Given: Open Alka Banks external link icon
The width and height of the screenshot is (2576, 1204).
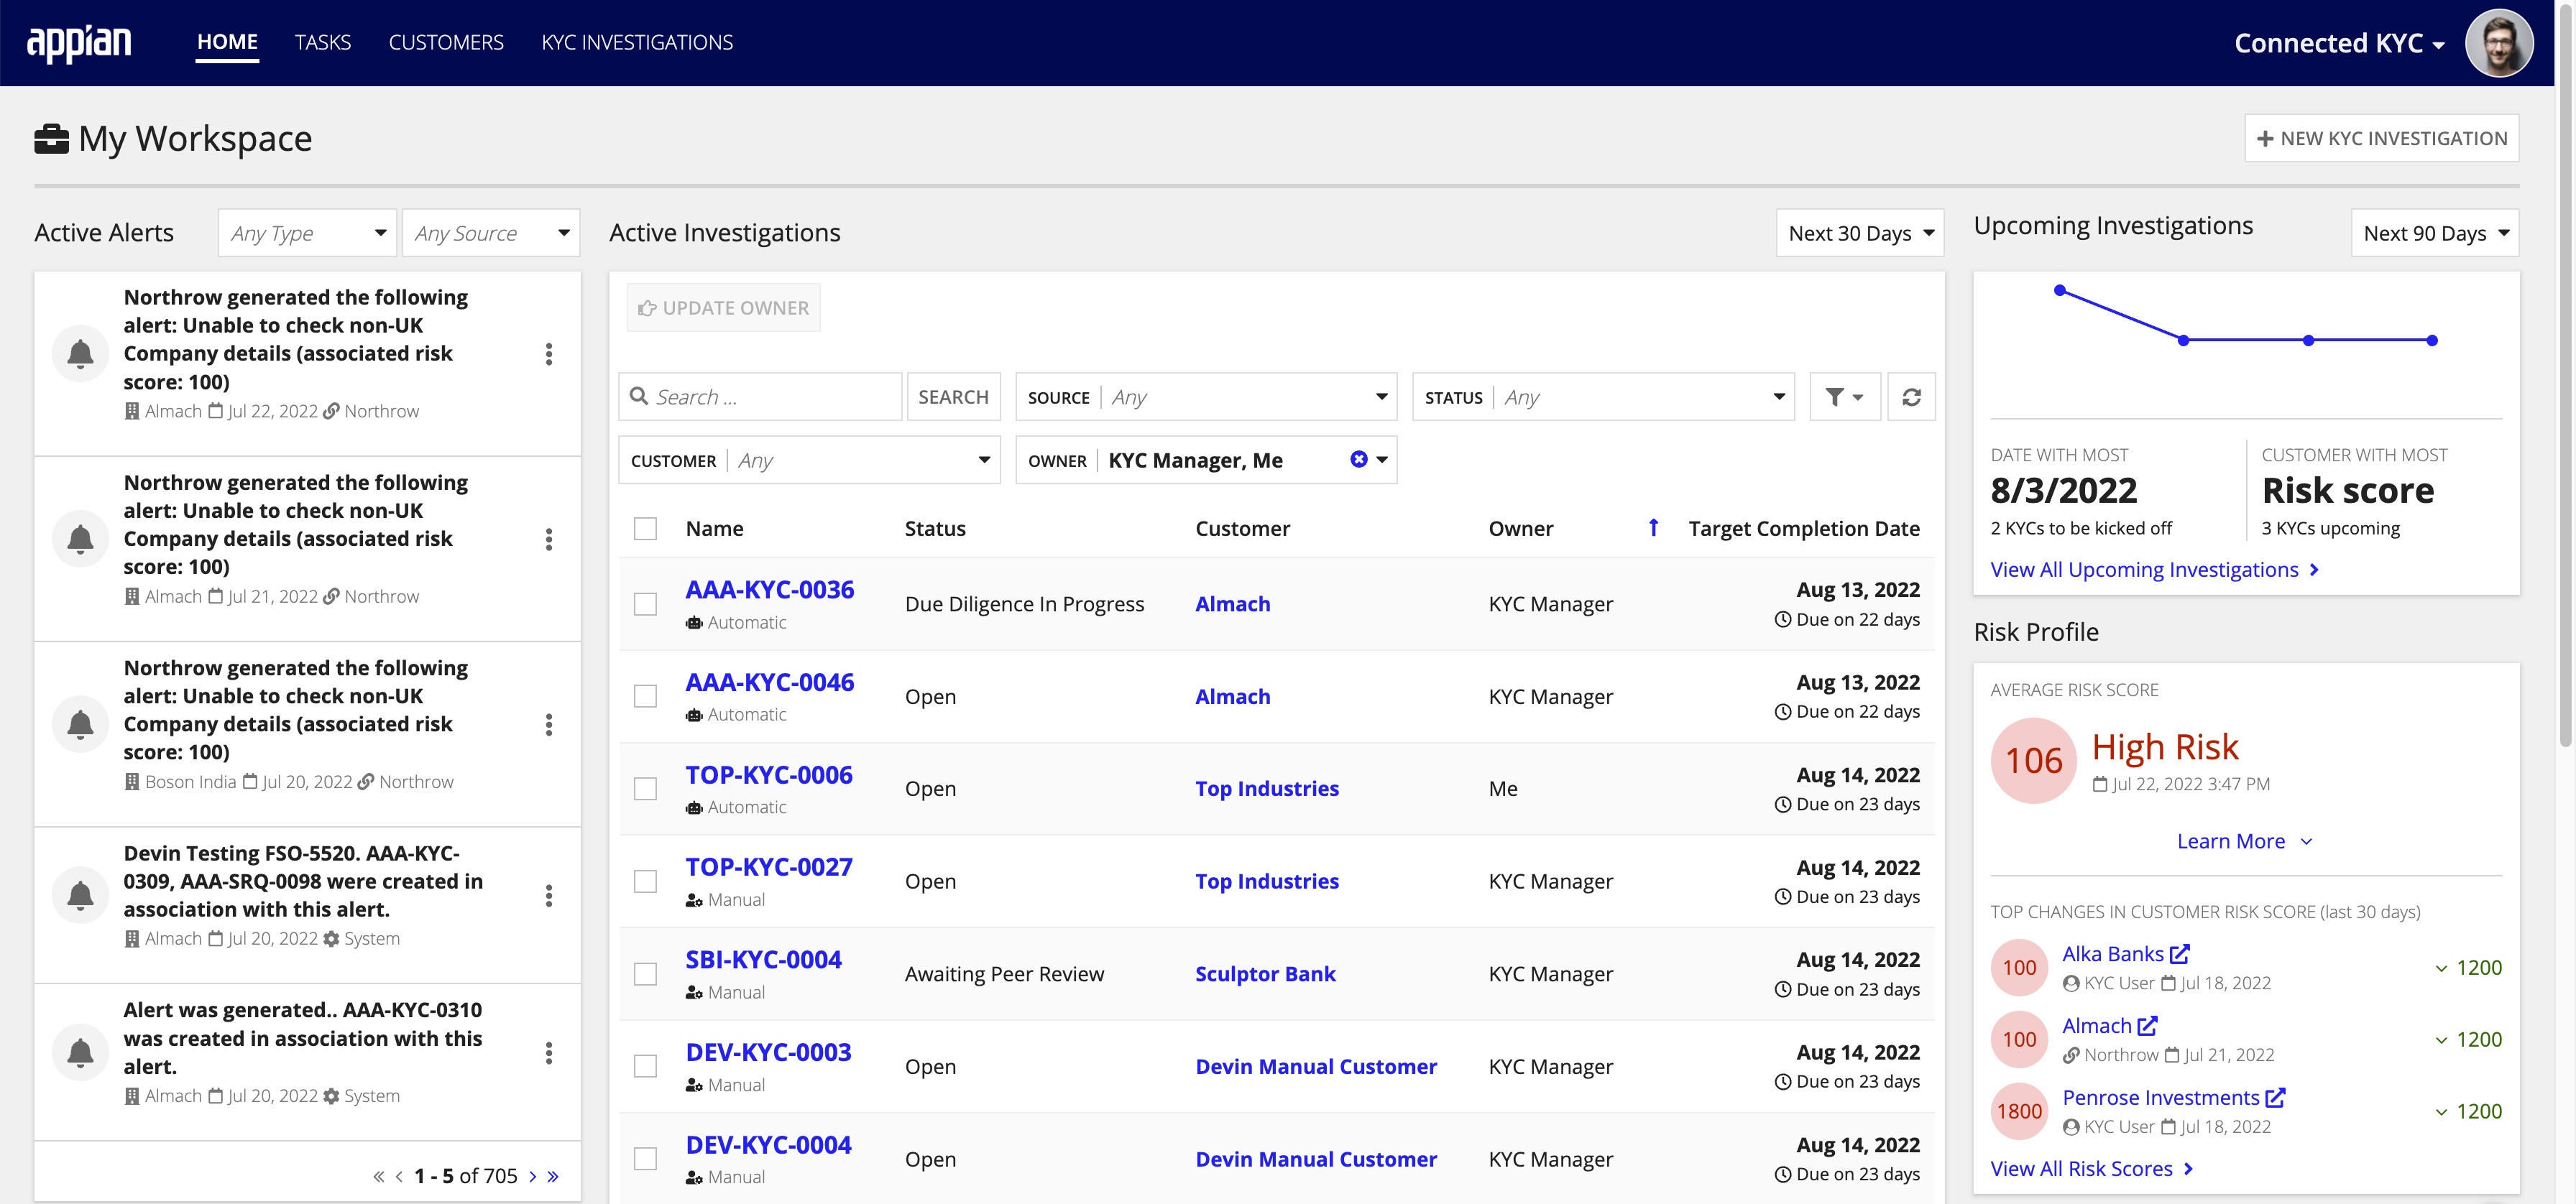Looking at the screenshot, I should coord(2179,953).
